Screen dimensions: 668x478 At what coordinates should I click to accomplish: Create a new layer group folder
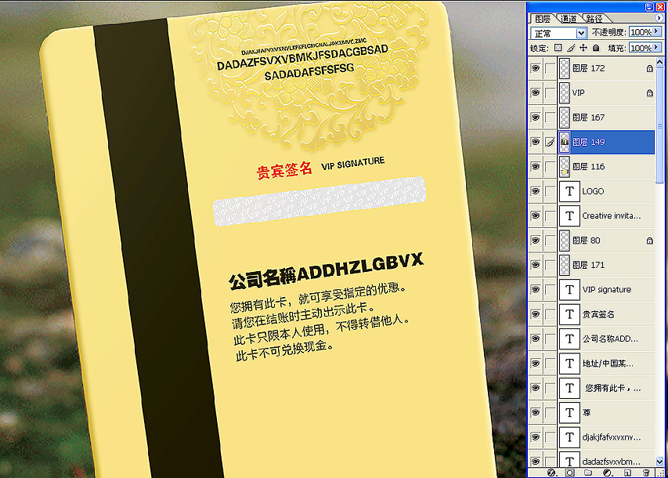click(588, 473)
